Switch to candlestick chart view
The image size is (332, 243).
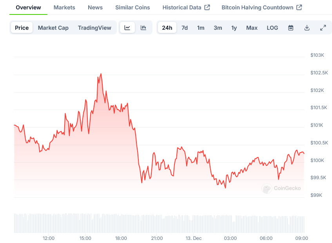(x=143, y=28)
